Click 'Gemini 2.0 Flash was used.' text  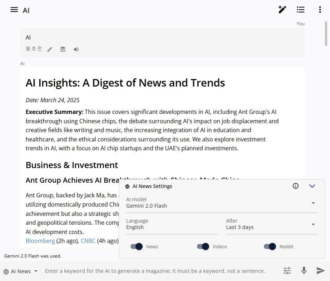coord(33,256)
